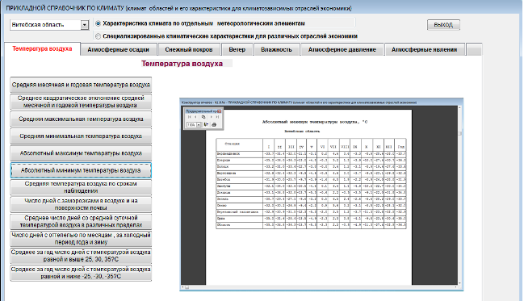Viewport: 524px width, 301px height.
Task: Select the 'Орша' station row in table
Action: click(311, 218)
